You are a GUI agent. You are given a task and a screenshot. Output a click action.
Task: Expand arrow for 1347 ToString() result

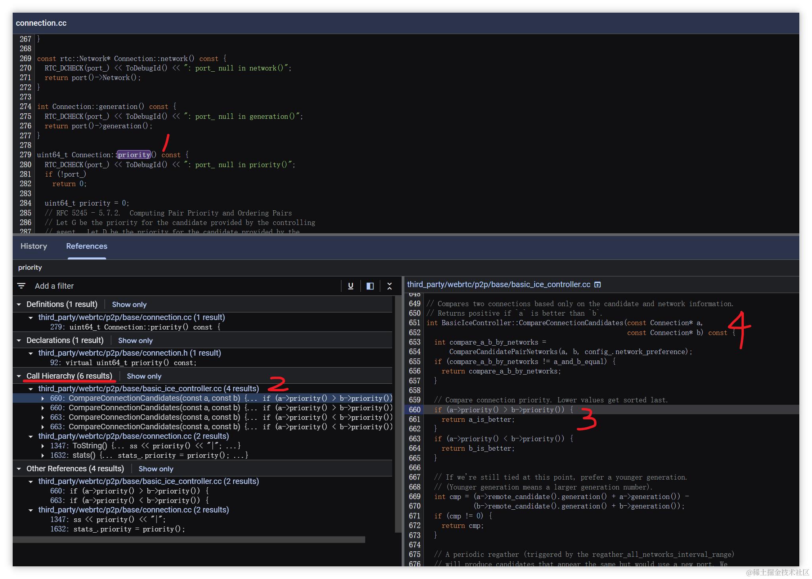(43, 446)
